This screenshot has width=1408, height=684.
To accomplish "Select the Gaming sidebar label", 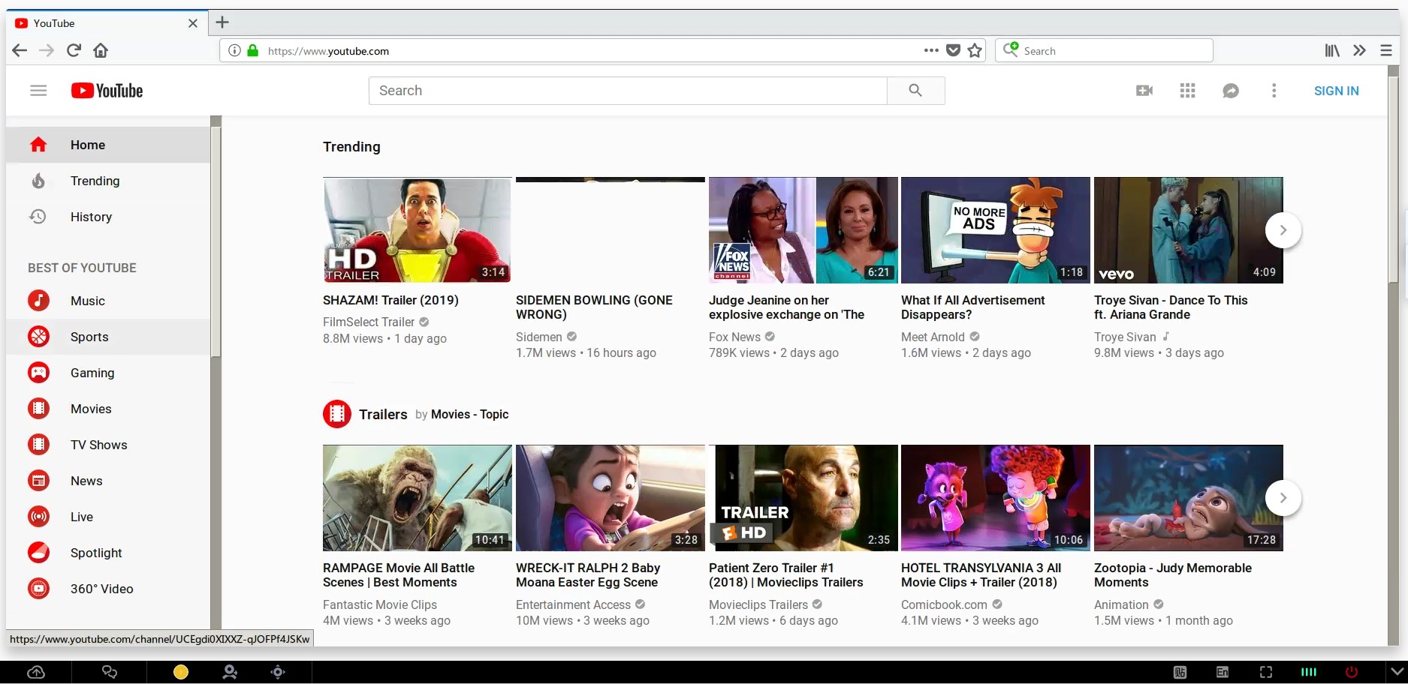I will tap(92, 373).
